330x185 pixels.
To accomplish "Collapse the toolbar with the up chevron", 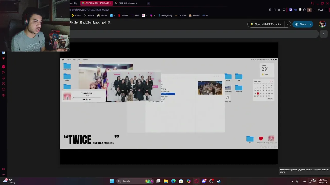I will click(x=324, y=34).
